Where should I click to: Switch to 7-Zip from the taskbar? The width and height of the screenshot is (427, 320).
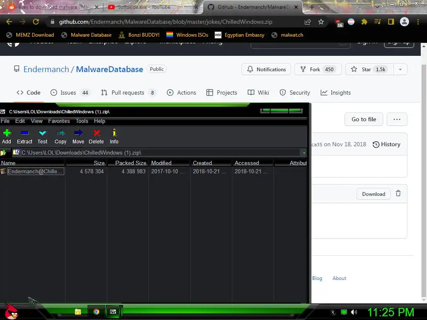point(113,312)
